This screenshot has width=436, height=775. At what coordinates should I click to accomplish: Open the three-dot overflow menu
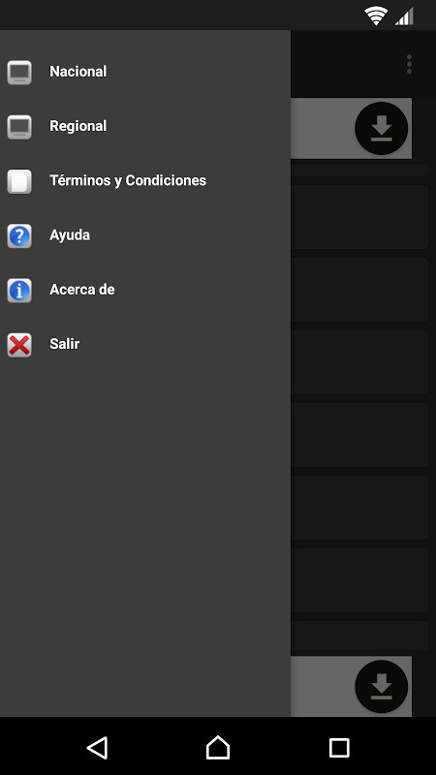point(409,65)
